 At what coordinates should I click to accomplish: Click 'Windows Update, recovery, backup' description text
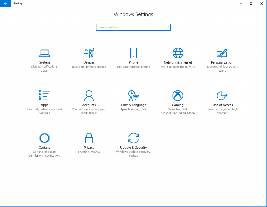133,154
